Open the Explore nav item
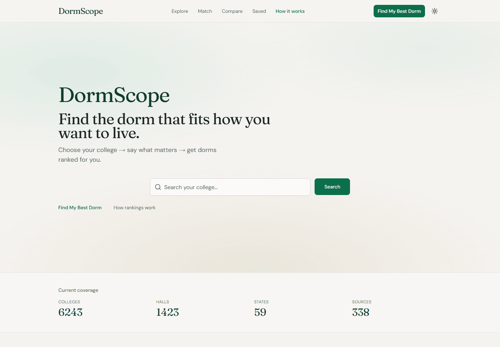500x347 pixels. pyautogui.click(x=180, y=11)
